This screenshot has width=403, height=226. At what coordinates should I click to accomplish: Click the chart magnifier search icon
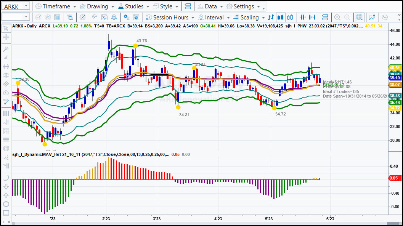70,18
